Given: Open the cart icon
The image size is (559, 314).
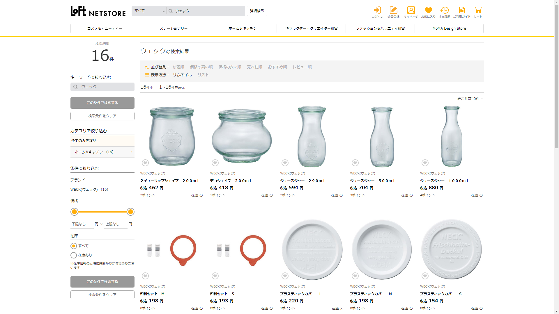Looking at the screenshot, I should (x=477, y=12).
